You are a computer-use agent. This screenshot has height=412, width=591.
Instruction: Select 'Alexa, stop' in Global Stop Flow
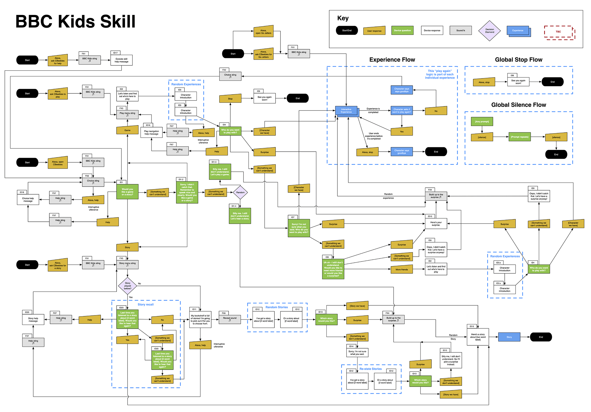[484, 82]
